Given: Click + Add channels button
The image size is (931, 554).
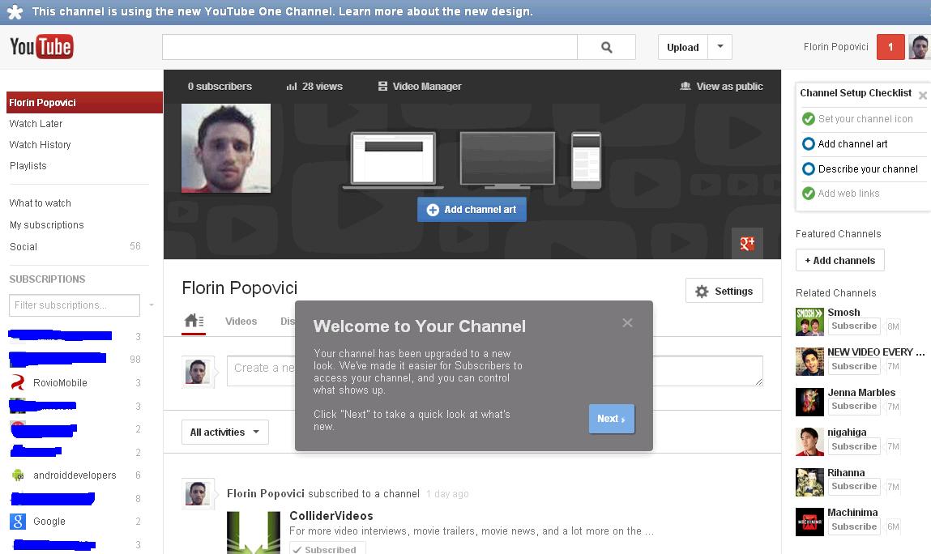Looking at the screenshot, I should [839, 260].
